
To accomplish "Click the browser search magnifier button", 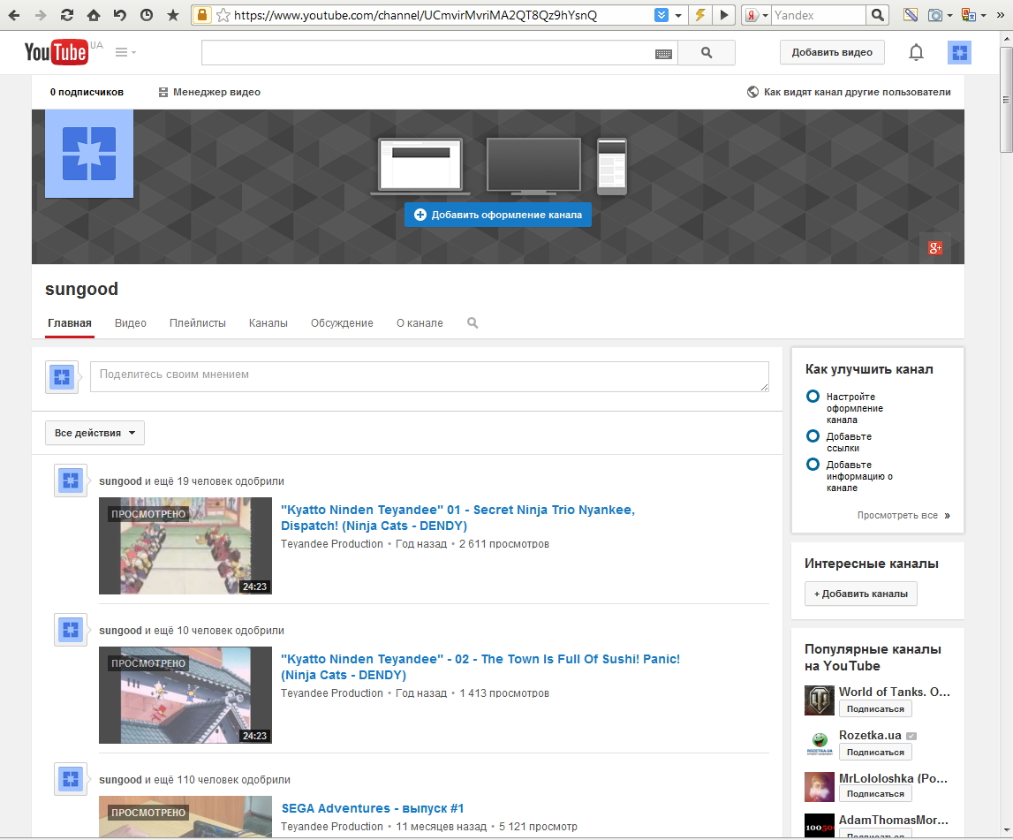I will (x=877, y=15).
